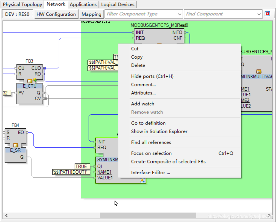
Task: Open the Applications tab
Action: [83, 5]
